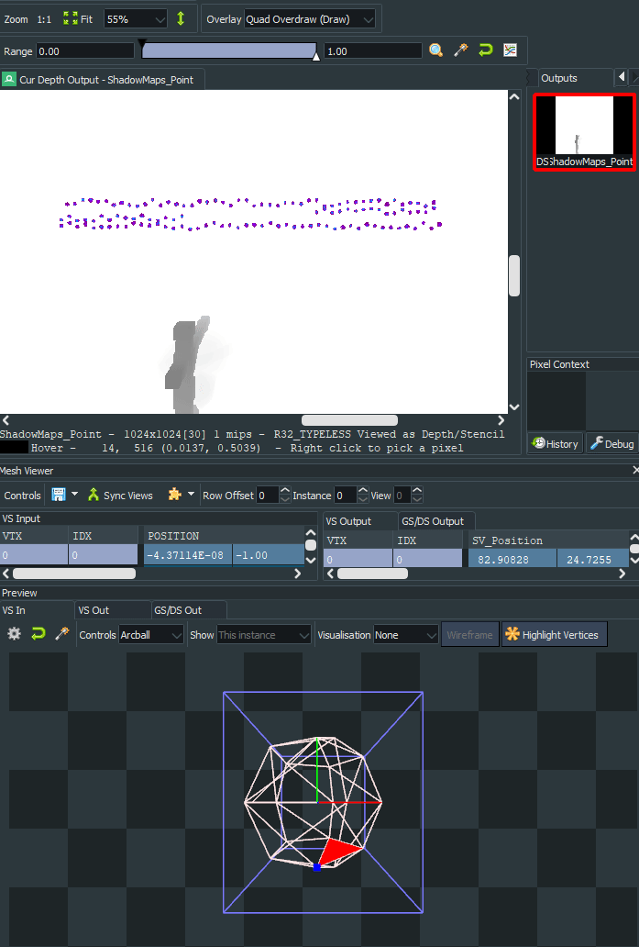This screenshot has height=947, width=639.
Task: Switch to the Outputs tab
Action: click(558, 77)
